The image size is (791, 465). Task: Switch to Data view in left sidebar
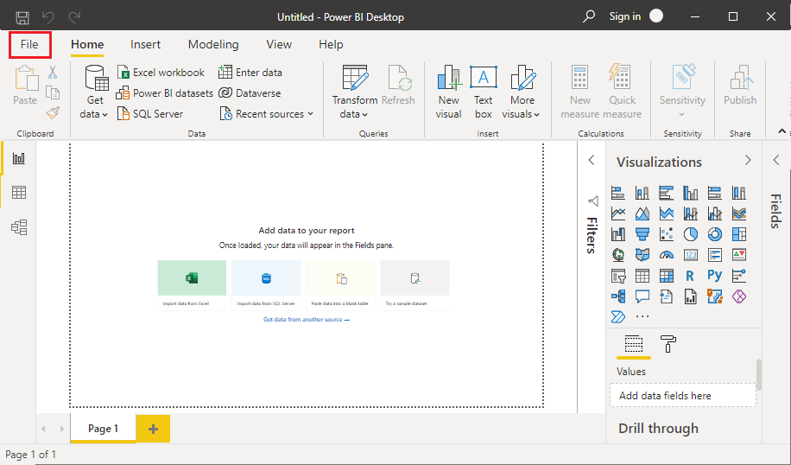[18, 192]
